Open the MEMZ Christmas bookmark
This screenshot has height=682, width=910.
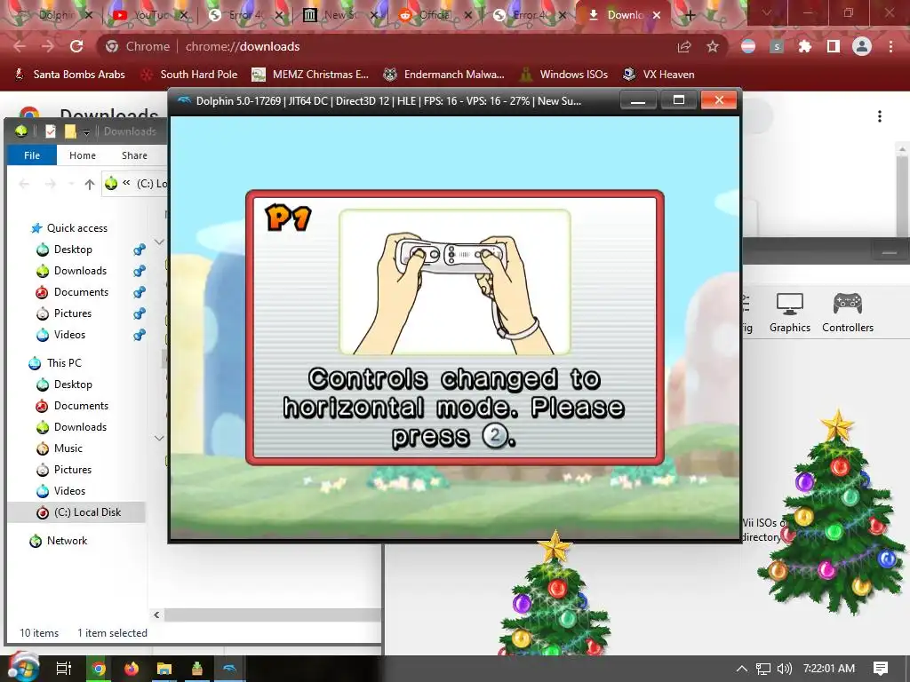310,75
